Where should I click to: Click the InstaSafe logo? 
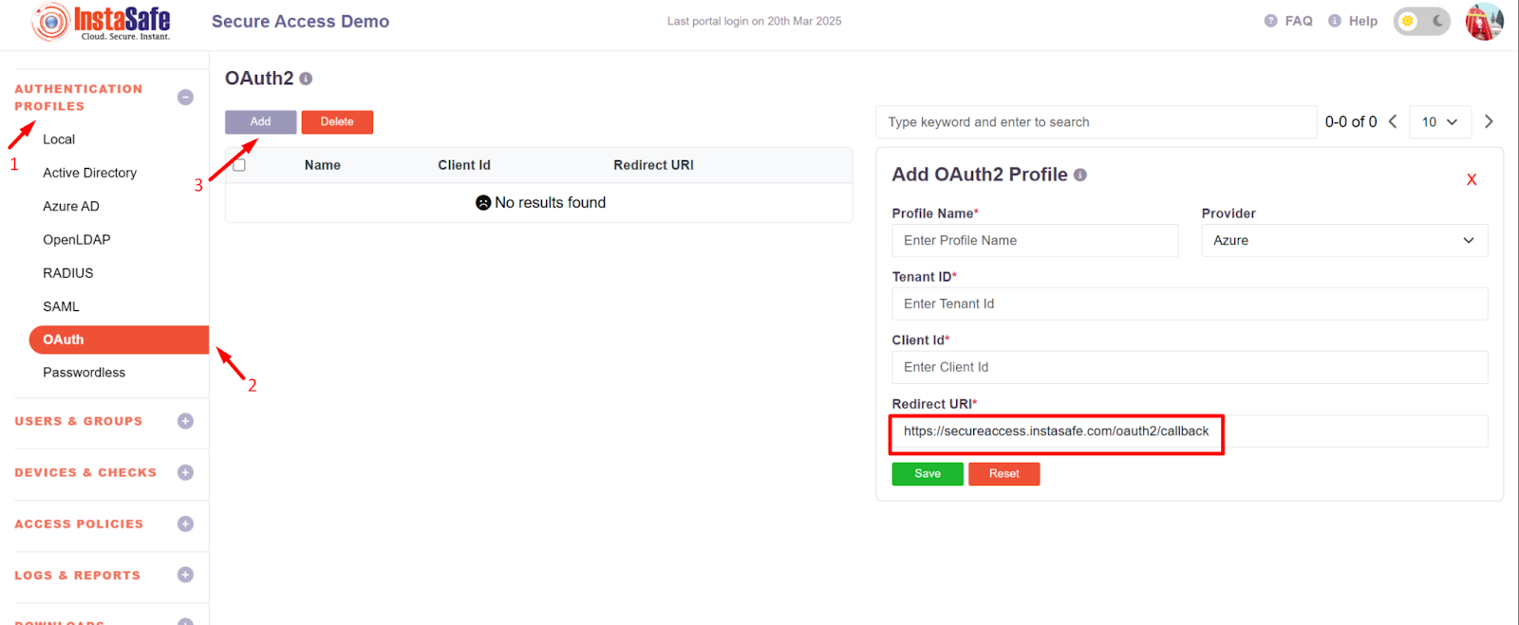point(101,22)
